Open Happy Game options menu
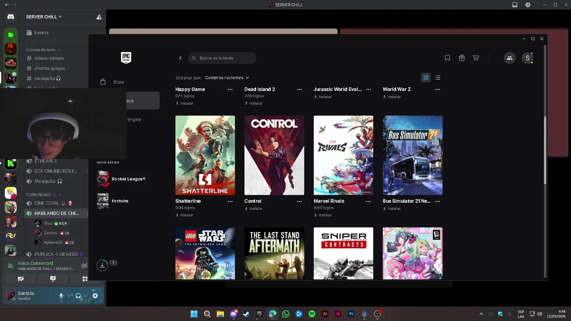The width and height of the screenshot is (571, 321). [230, 90]
